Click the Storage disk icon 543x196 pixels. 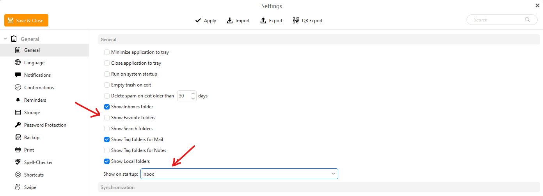(18, 112)
